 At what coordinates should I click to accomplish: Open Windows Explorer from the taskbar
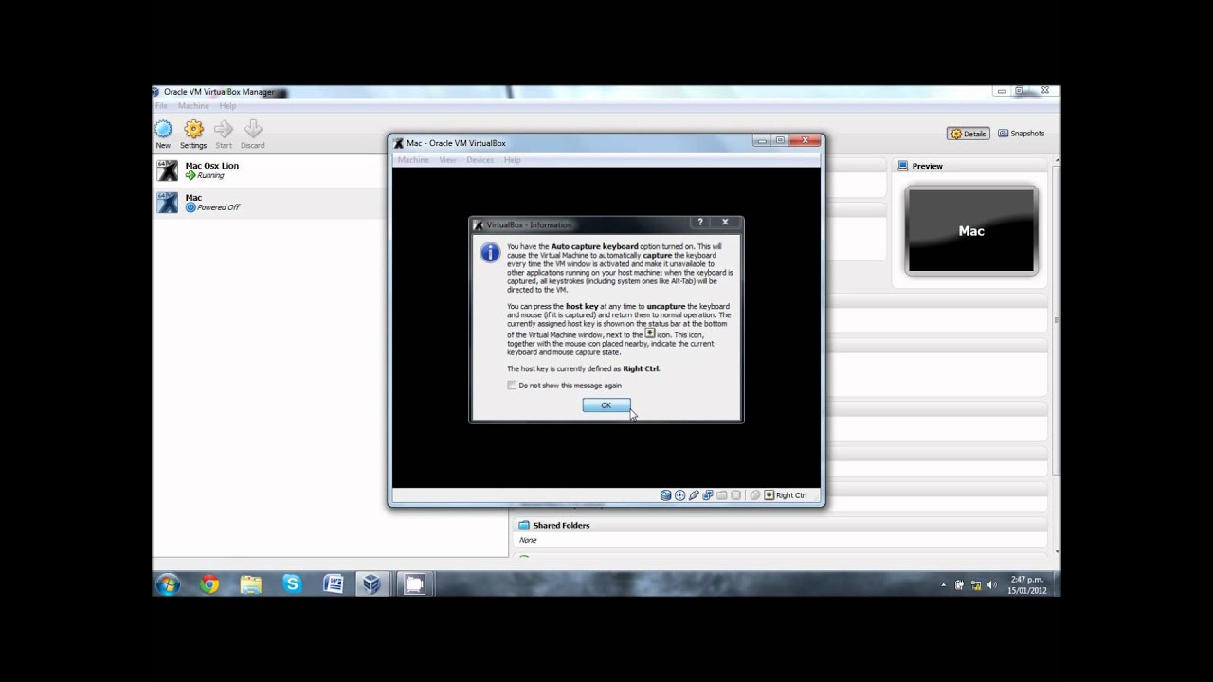251,584
